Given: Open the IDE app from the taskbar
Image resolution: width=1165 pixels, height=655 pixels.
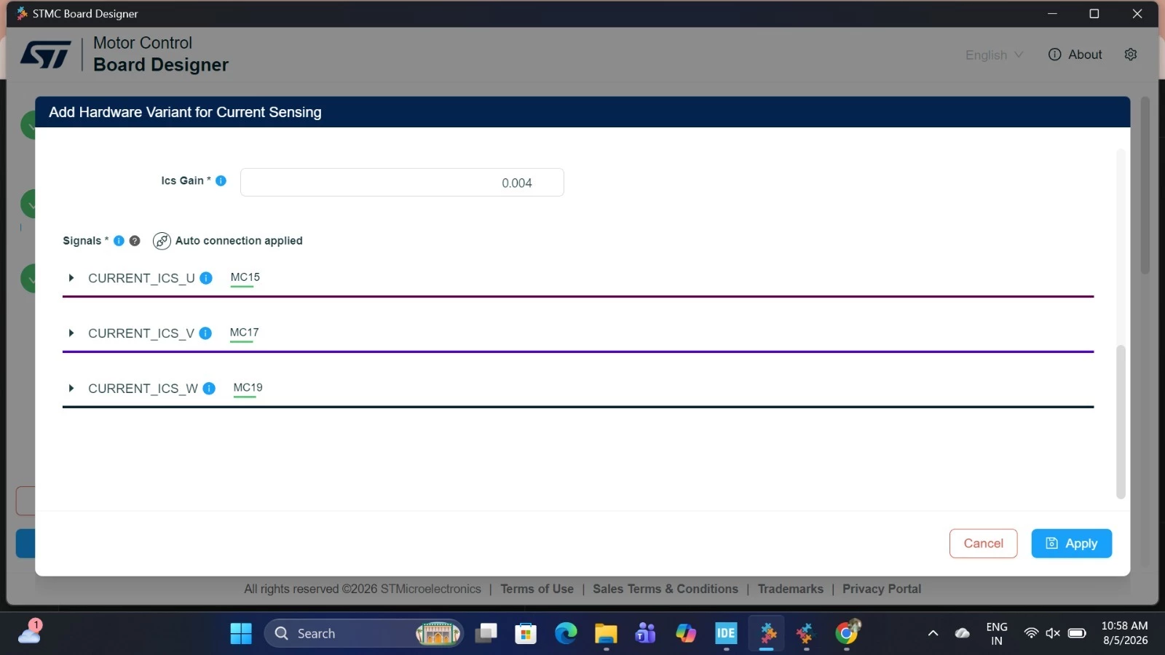Looking at the screenshot, I should coord(726,634).
